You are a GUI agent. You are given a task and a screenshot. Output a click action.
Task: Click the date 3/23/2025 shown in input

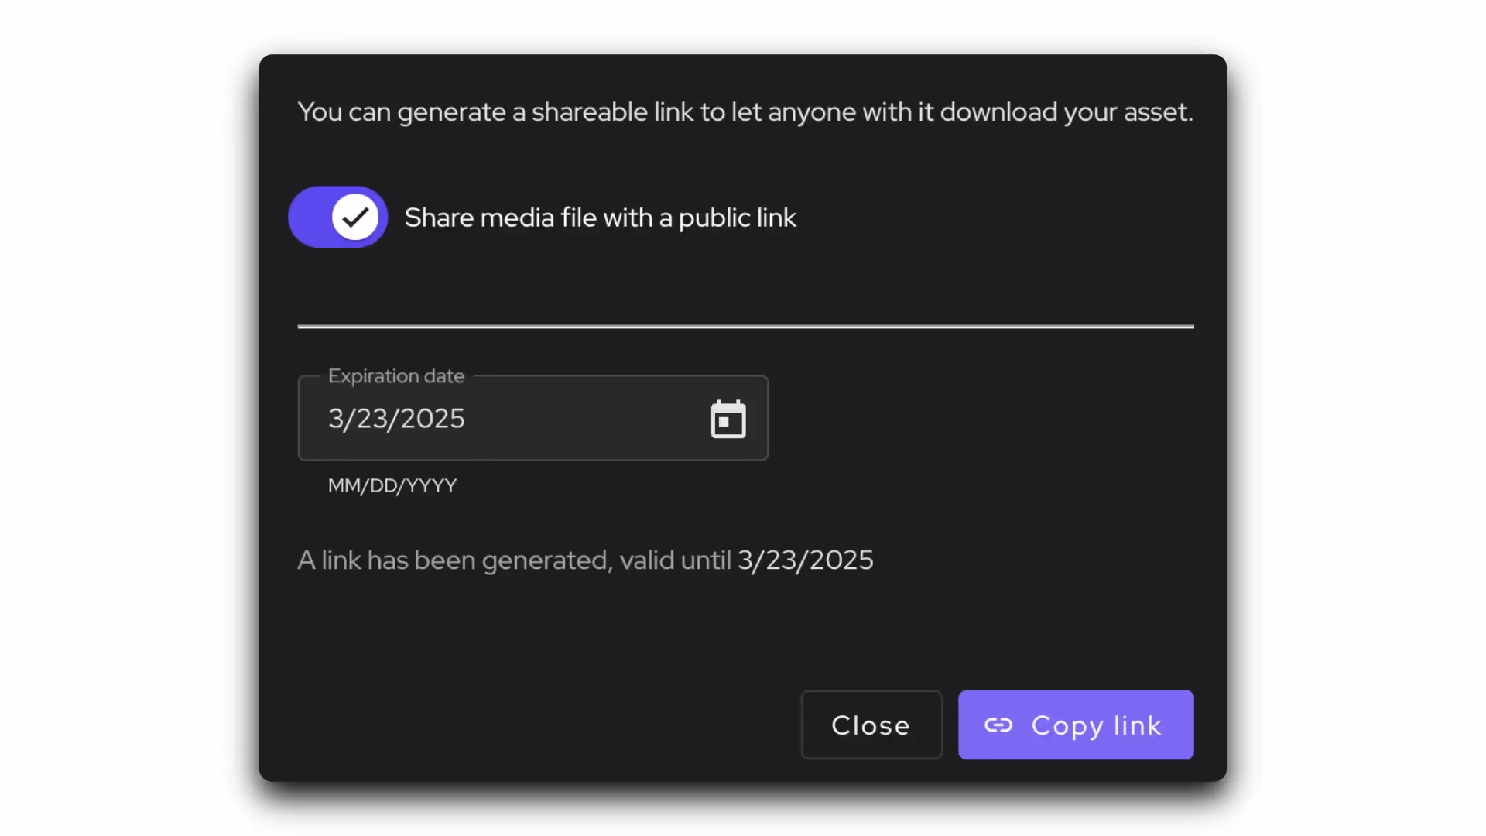395,418
